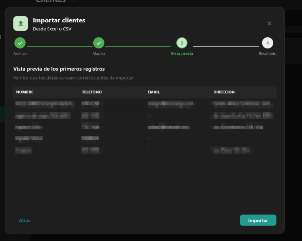Select the Agüero name cell
This screenshot has height=241, width=302.
click(x=28, y=127)
